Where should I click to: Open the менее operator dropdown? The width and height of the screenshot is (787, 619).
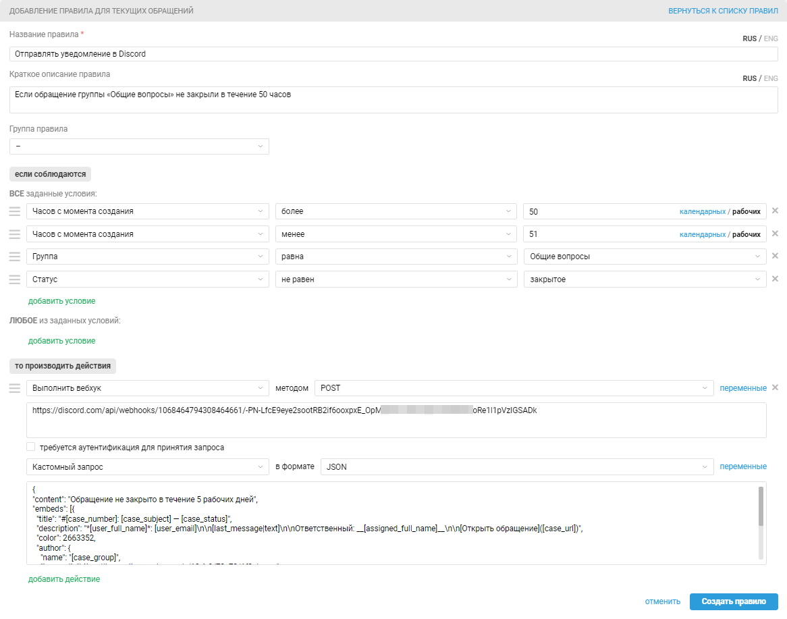(396, 234)
